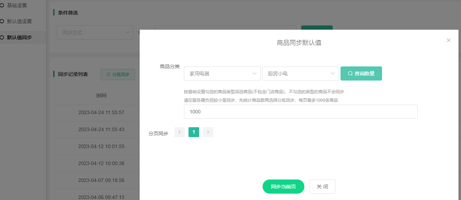Close the 商品同步默认值 dialog with X
Viewport: 461px width, 200px height.
[x=448, y=40]
